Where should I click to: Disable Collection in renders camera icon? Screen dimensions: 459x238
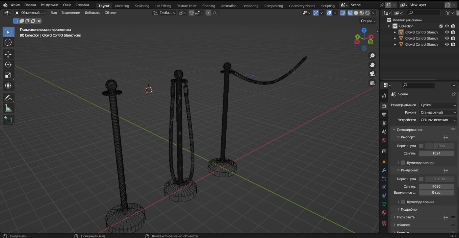pos(453,26)
